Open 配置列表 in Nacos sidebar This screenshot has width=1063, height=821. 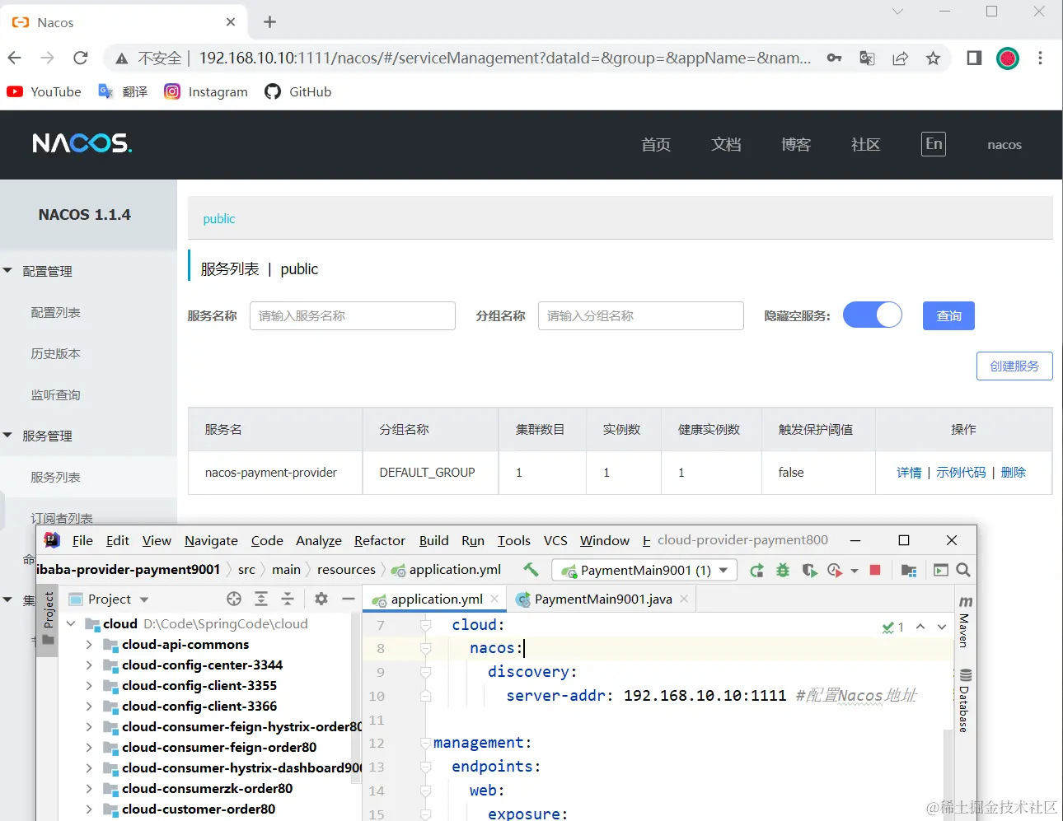point(55,312)
